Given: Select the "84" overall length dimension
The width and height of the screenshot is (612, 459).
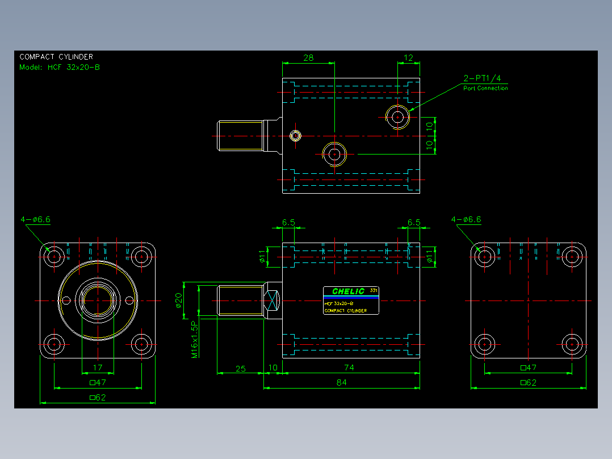Looking at the screenshot, I should (x=342, y=382).
